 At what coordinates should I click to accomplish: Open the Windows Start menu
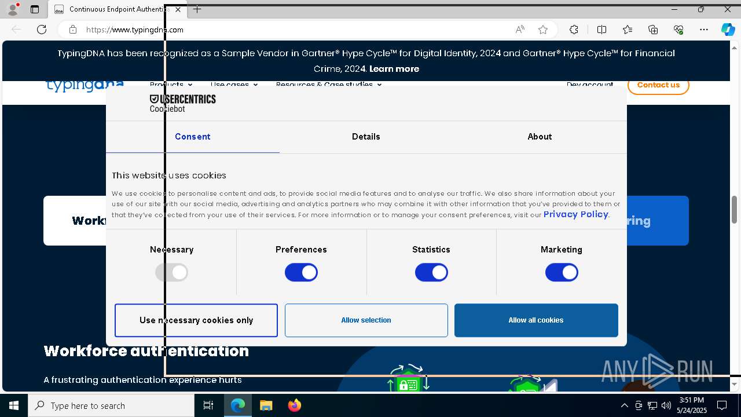click(x=14, y=405)
